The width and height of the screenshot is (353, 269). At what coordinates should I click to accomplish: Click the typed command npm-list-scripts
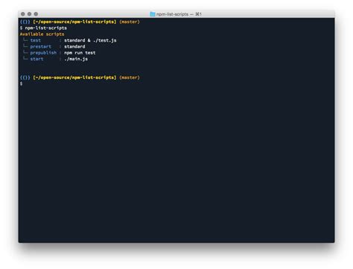[46, 28]
